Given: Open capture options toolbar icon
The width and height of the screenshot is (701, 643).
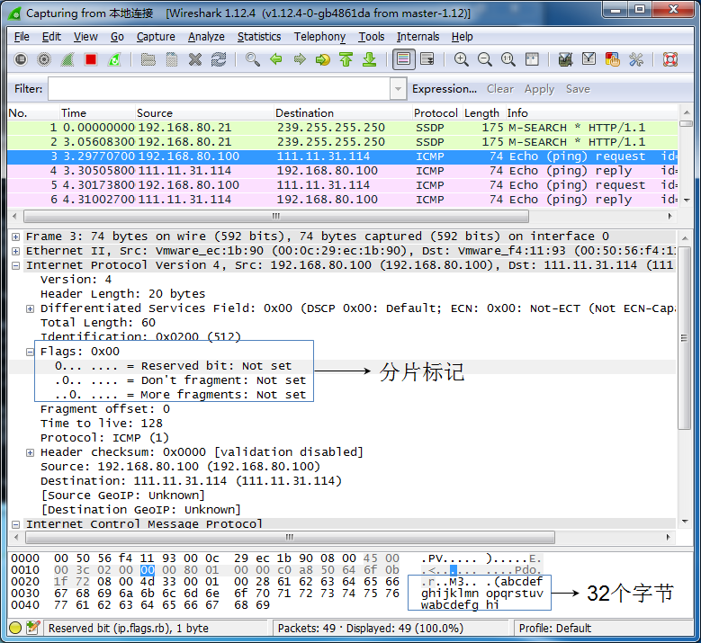Looking at the screenshot, I should 44,59.
